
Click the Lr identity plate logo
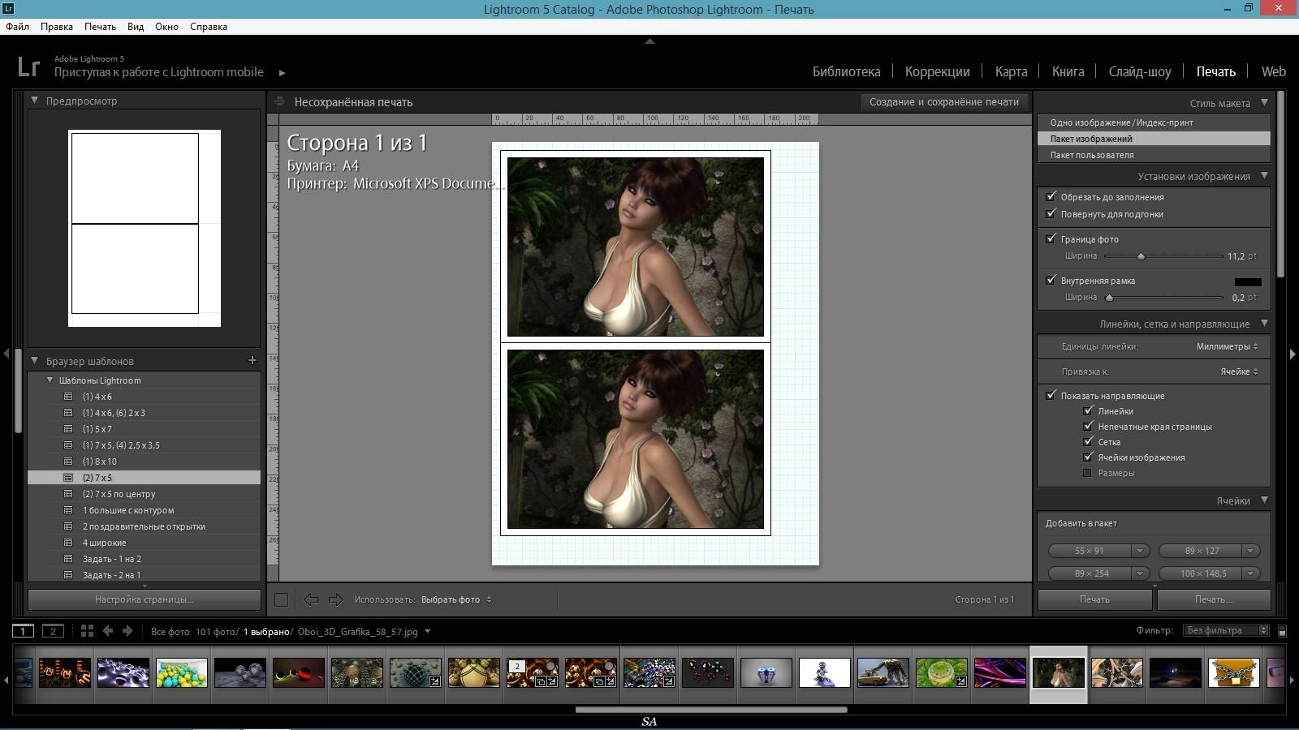[x=28, y=67]
